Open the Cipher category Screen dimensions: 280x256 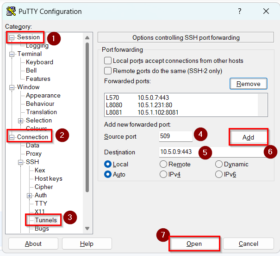pos(44,187)
